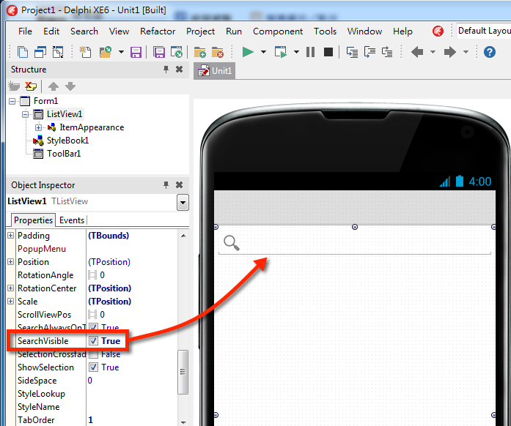This screenshot has width=511, height=426.
Task: Expand the Padding property
Action: coord(11,235)
